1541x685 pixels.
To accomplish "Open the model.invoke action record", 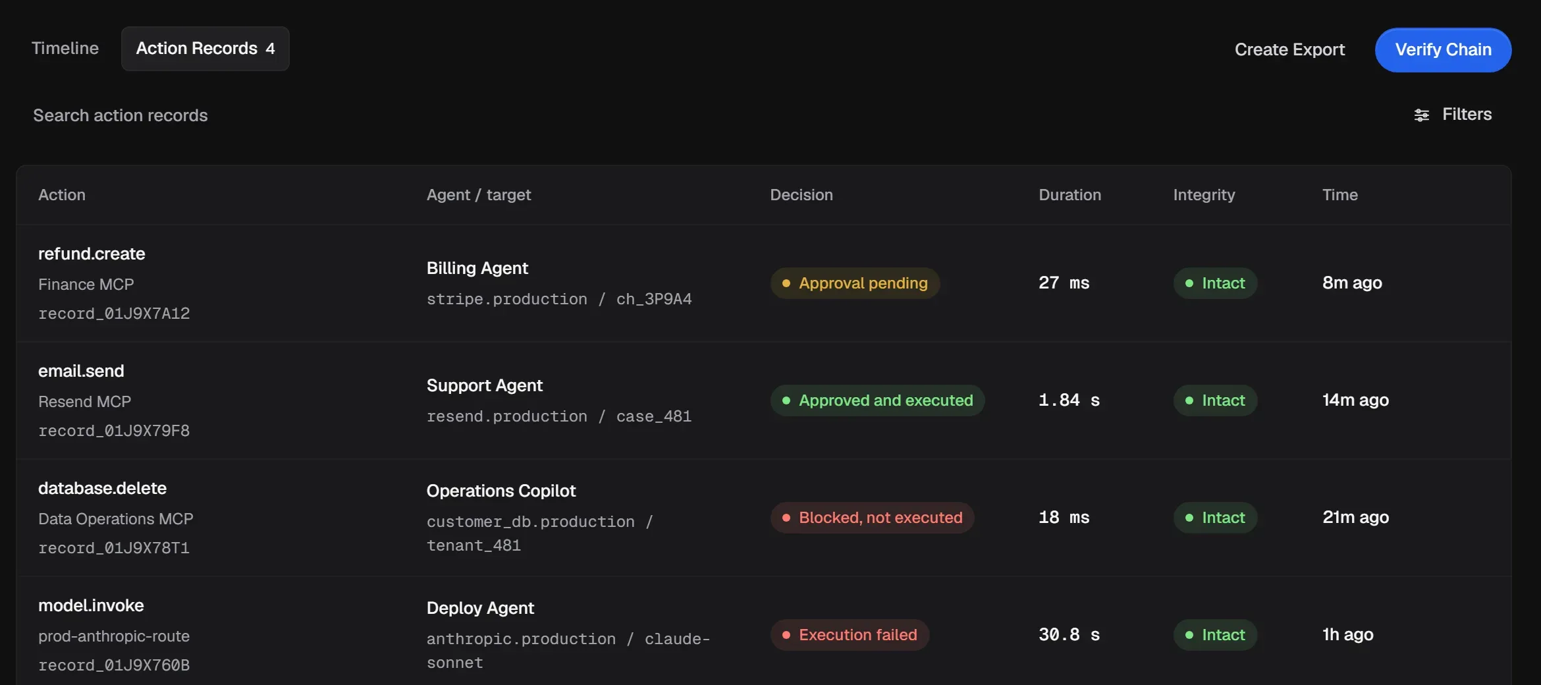I will [x=764, y=632].
